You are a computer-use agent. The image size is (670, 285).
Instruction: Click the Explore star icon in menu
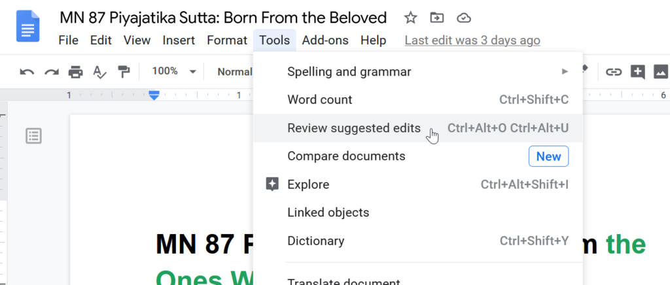272,185
